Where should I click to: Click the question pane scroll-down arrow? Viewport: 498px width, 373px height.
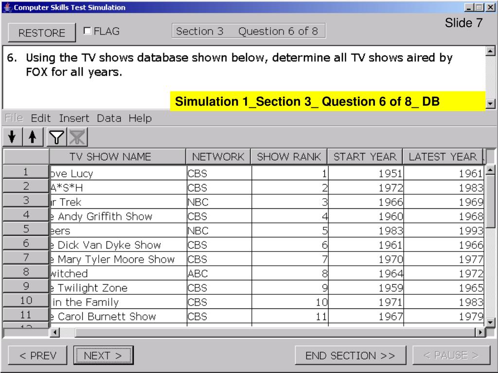490,103
